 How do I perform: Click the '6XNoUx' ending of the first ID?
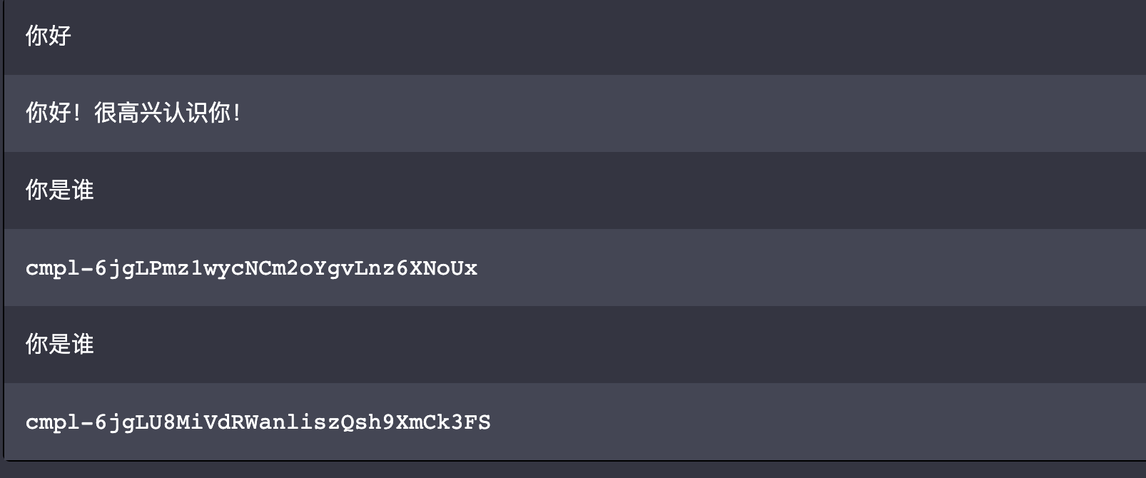point(437,268)
